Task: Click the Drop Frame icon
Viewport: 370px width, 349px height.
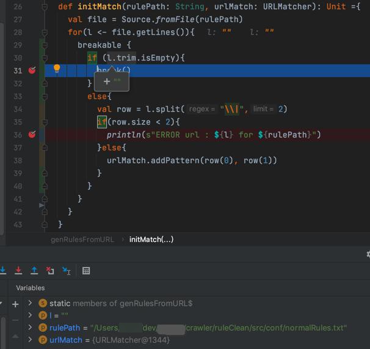Action: pos(50,271)
